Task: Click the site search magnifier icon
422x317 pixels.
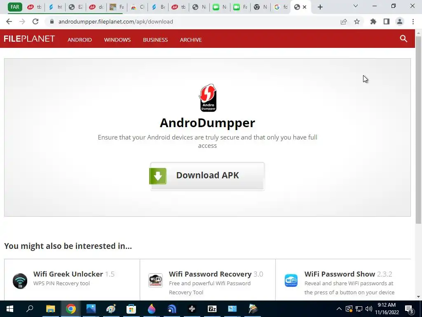Action: click(403, 38)
